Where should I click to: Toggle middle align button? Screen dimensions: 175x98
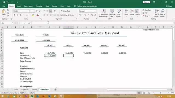coord(47,11)
